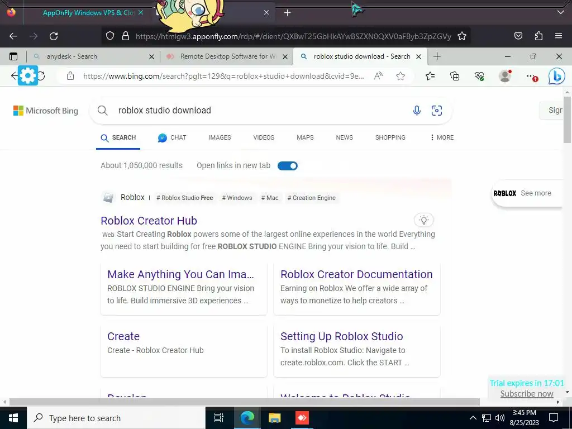Image resolution: width=572 pixels, height=429 pixels.
Task: Close the AppOnFly Windows VPS Firefox tab
Action: (x=141, y=13)
